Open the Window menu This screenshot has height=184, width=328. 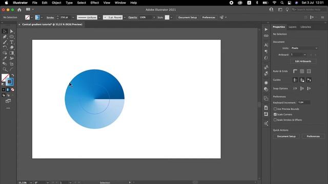click(x=120, y=3)
